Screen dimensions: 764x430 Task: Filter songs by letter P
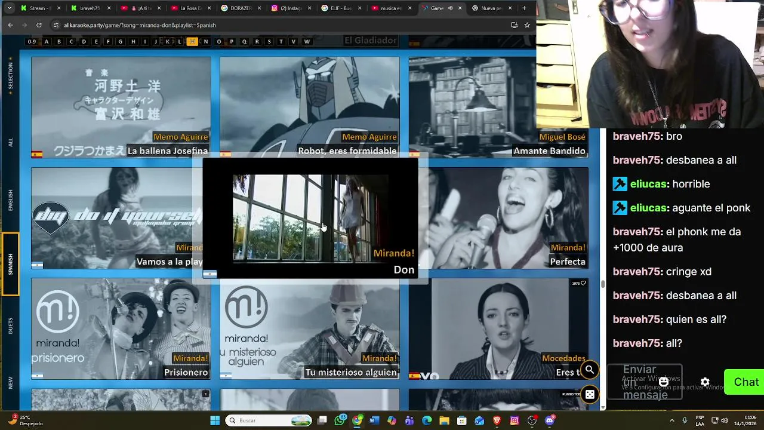click(232, 41)
